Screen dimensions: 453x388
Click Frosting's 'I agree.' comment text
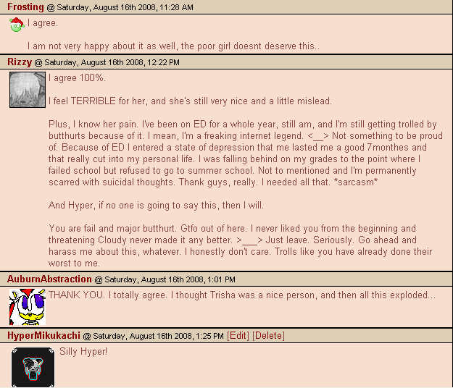(43, 23)
